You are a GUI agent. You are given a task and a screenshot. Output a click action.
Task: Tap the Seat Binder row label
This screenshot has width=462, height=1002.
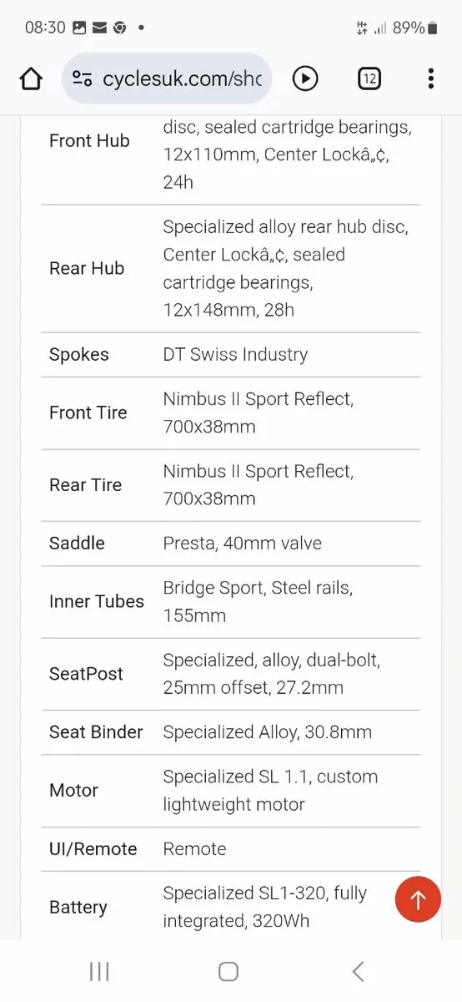click(x=96, y=732)
